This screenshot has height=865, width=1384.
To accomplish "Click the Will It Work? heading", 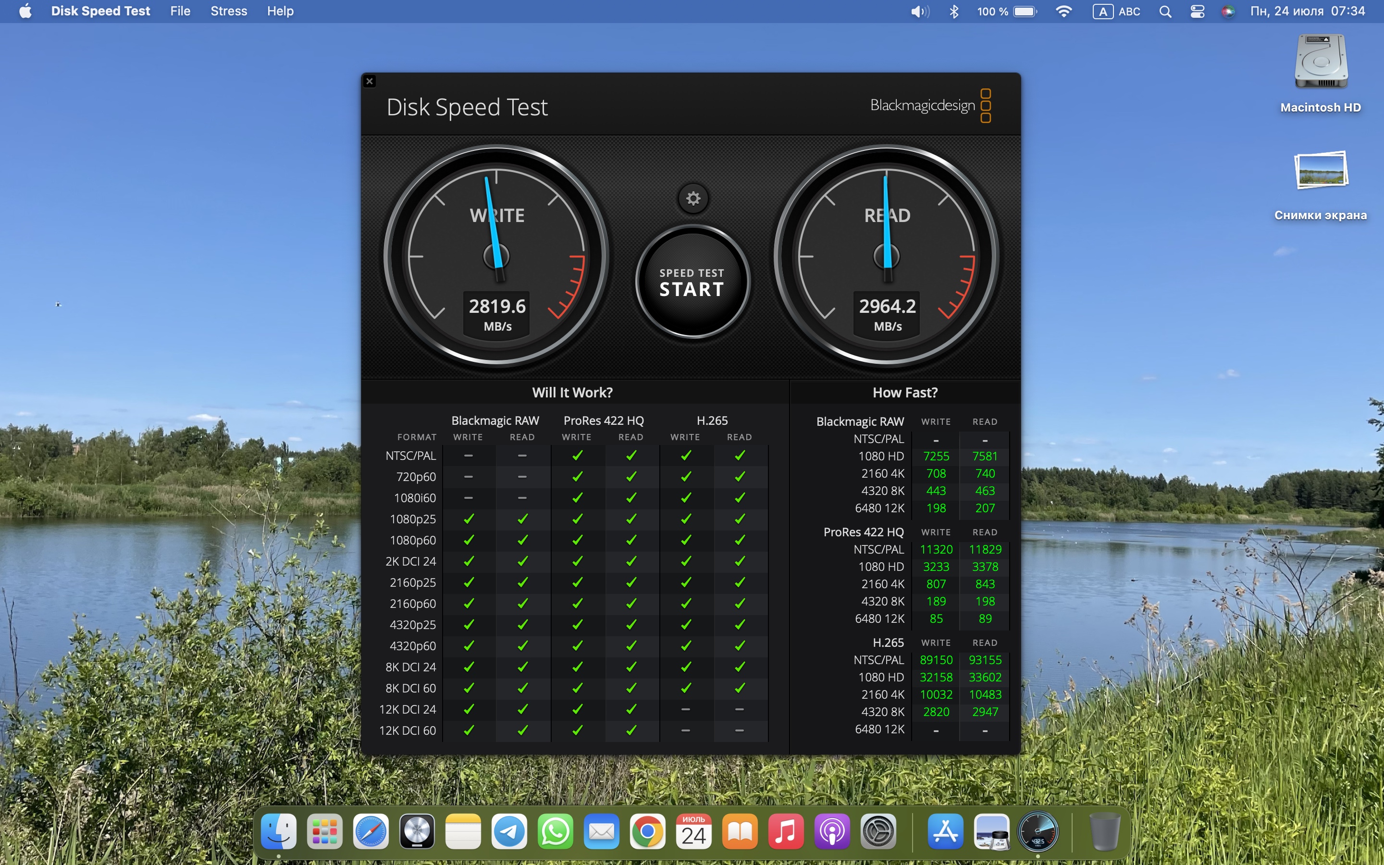I will (x=572, y=393).
